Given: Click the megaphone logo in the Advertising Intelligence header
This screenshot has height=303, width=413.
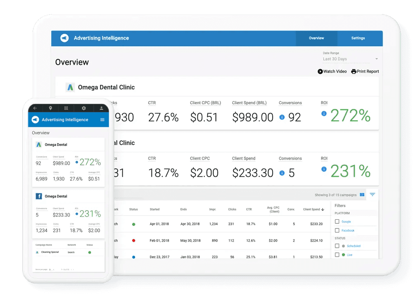Looking at the screenshot, I should [x=64, y=38].
